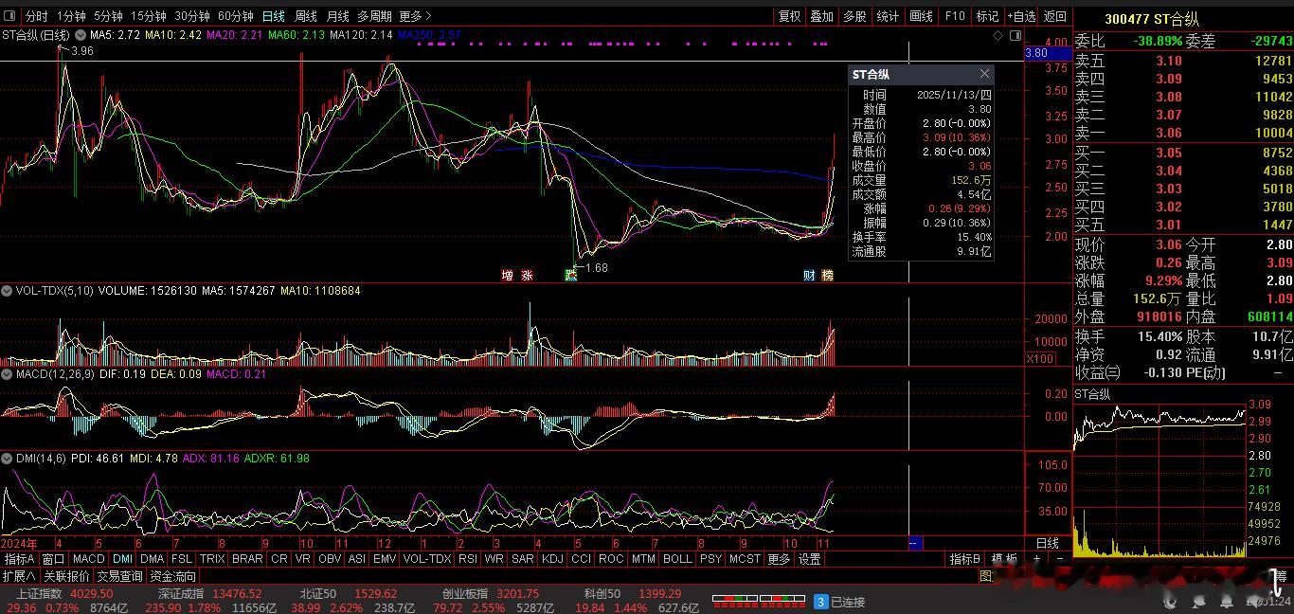This screenshot has width=1294, height=614.
Task: Open 更多 indicators list in the indicator bar
Action: [x=779, y=559]
